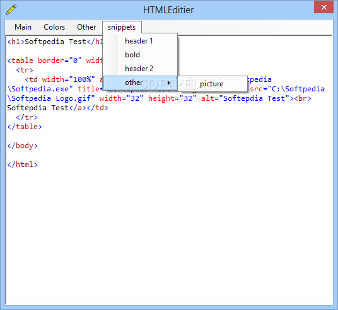Image resolution: width=338 pixels, height=310 pixels.
Task: Collapse the snippets menu
Action: click(x=122, y=27)
